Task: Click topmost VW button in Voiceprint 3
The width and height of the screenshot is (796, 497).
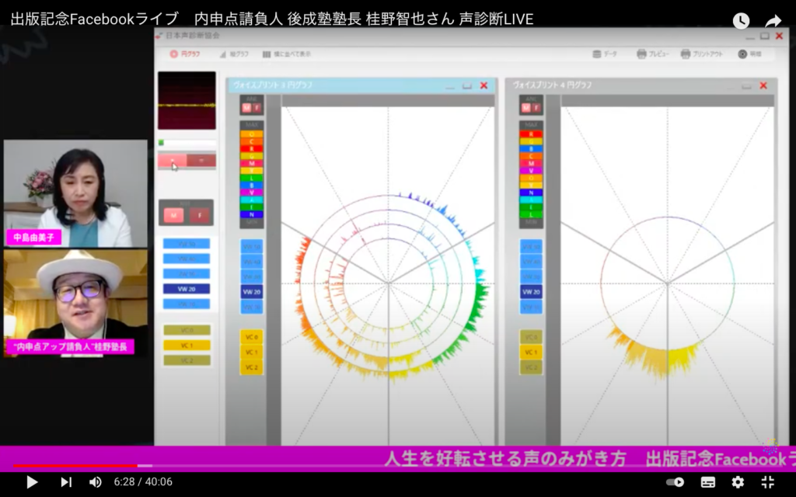Action: [252, 247]
